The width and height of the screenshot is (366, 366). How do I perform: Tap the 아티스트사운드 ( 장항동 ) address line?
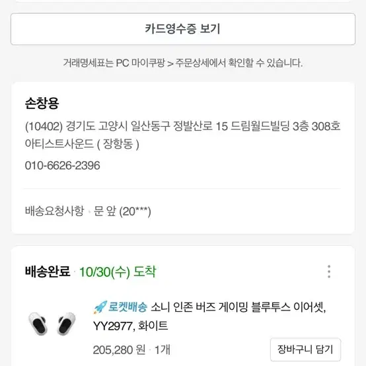pyautogui.click(x=82, y=144)
